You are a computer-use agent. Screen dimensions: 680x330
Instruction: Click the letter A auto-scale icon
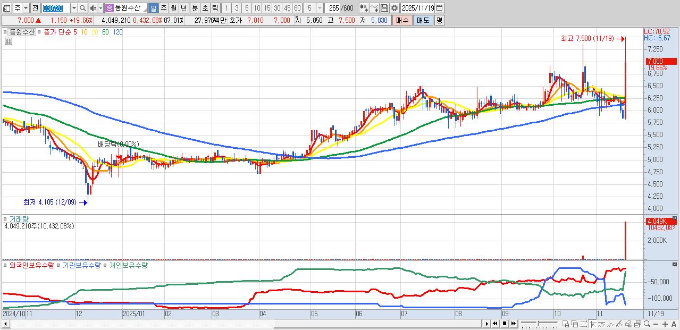point(674,324)
